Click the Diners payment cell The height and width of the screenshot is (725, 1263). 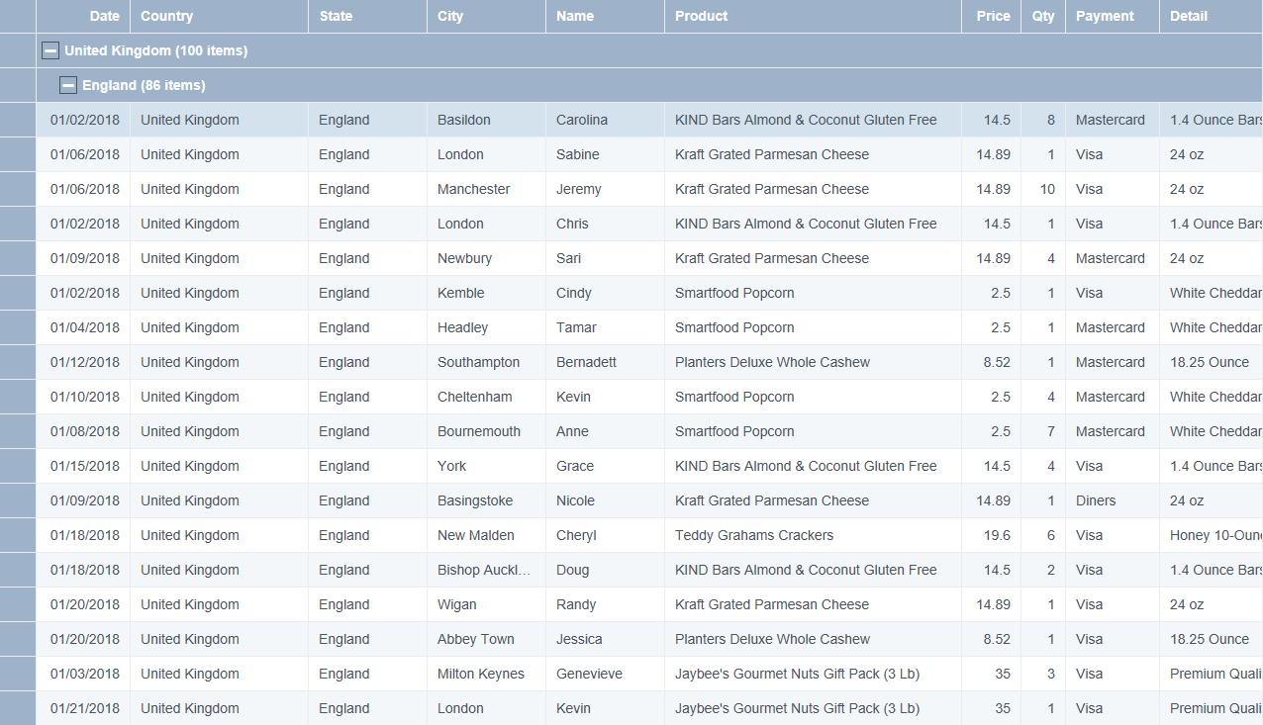coord(1113,500)
